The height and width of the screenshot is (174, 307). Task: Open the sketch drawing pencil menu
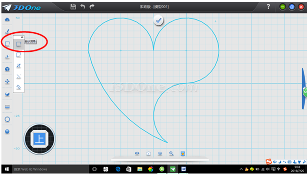[7, 31]
